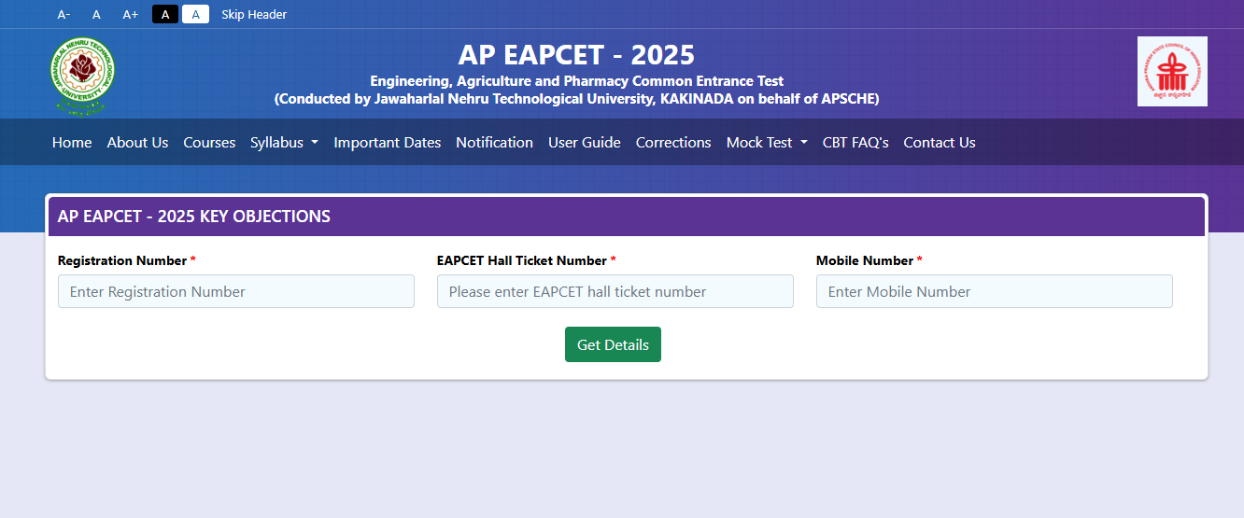1244x518 pixels.
Task: Switch to white standard theme
Action: (195, 14)
